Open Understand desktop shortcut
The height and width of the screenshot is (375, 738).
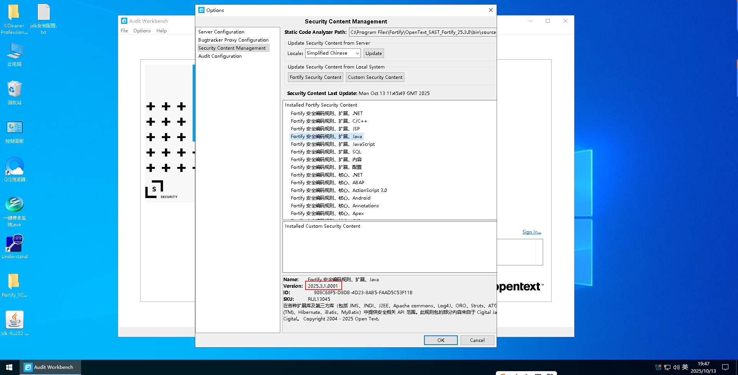(x=15, y=244)
